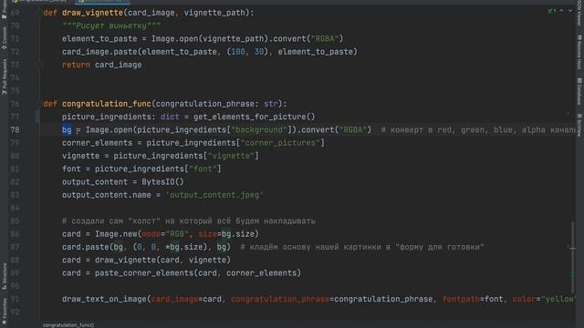Click "font" string on line 81
584x328 pixels.
[x=203, y=169]
